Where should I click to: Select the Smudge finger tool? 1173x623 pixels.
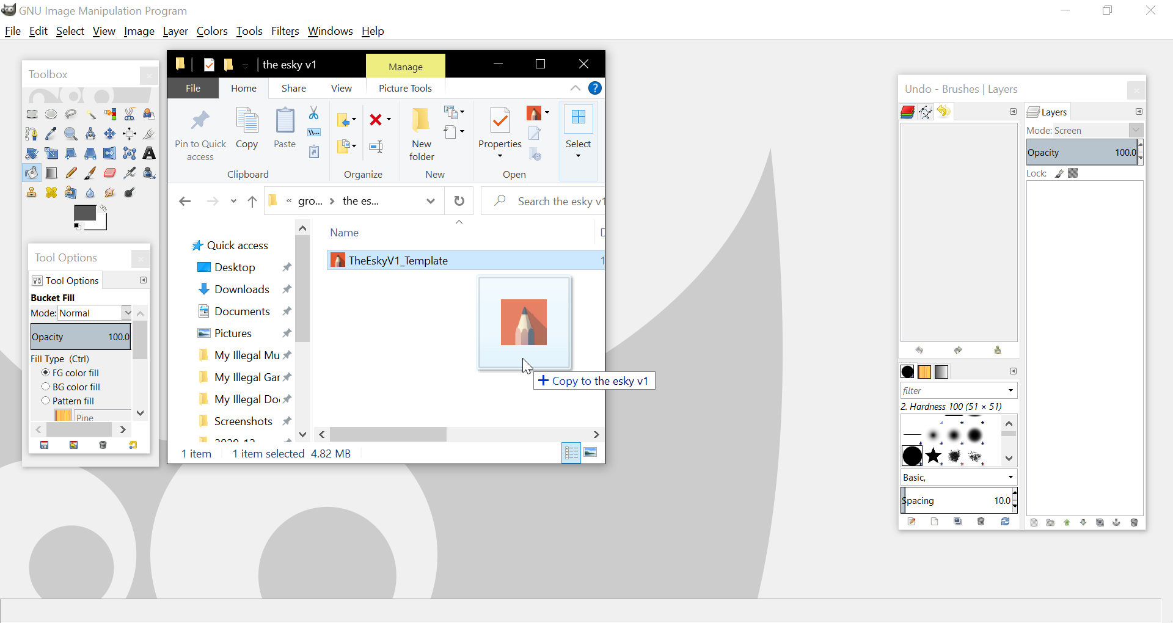[110, 192]
